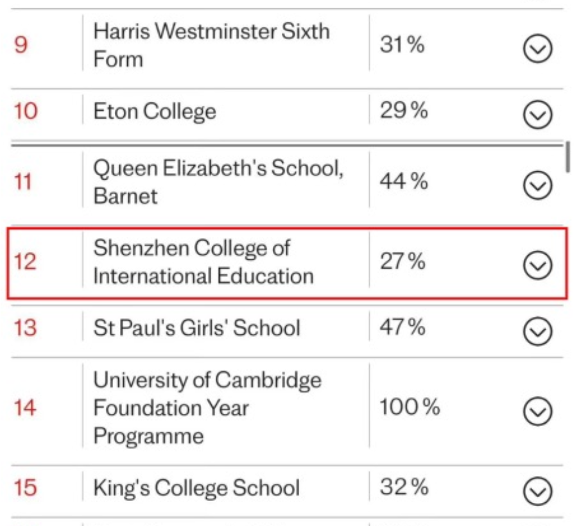Select Shenzhen College of International Education name
This screenshot has width=588, height=526.
[x=203, y=262]
